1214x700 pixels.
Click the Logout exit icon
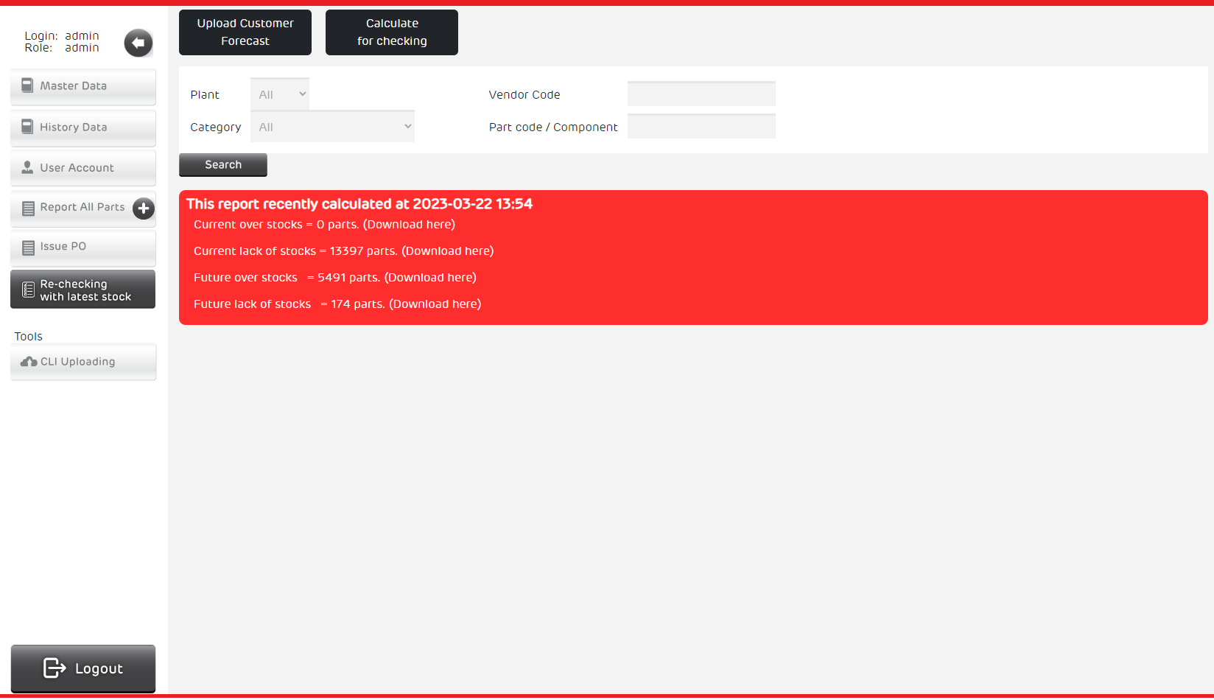coord(55,668)
